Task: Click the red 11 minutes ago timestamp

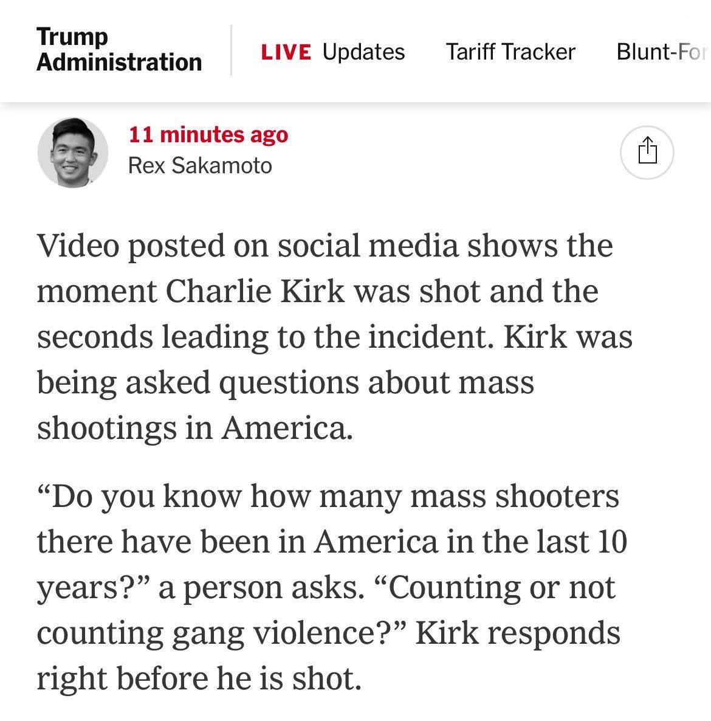Action: tap(208, 134)
